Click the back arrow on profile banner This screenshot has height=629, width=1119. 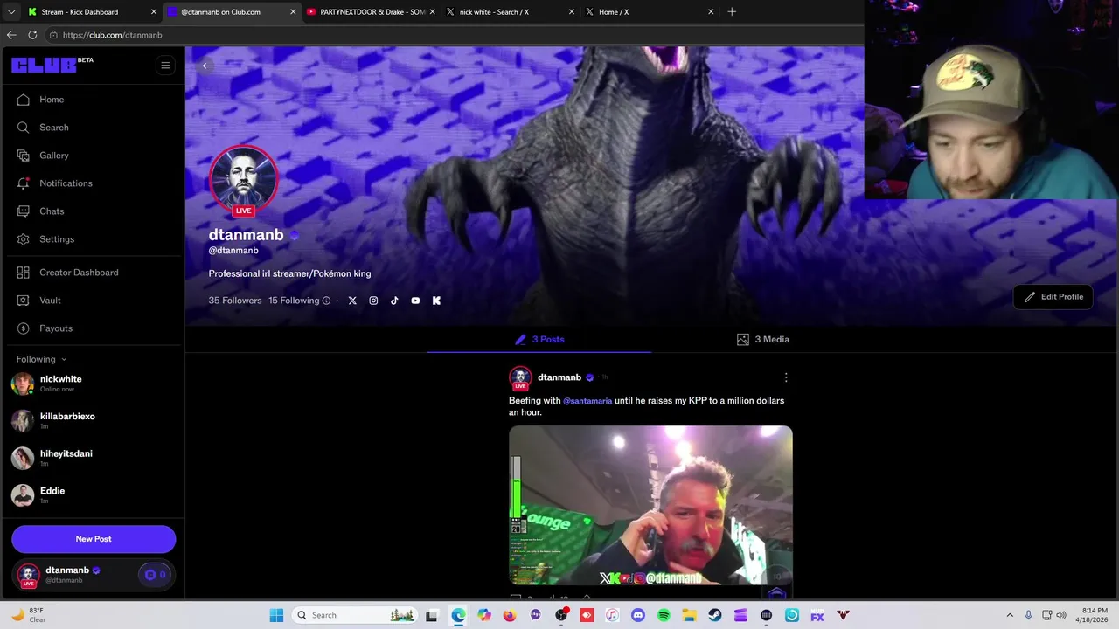pyautogui.click(x=205, y=66)
